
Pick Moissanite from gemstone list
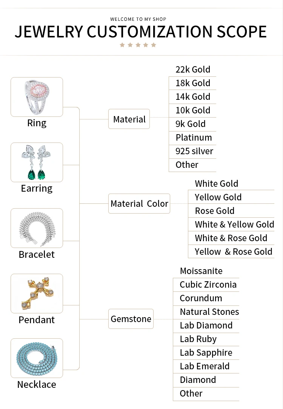pyautogui.click(x=201, y=271)
